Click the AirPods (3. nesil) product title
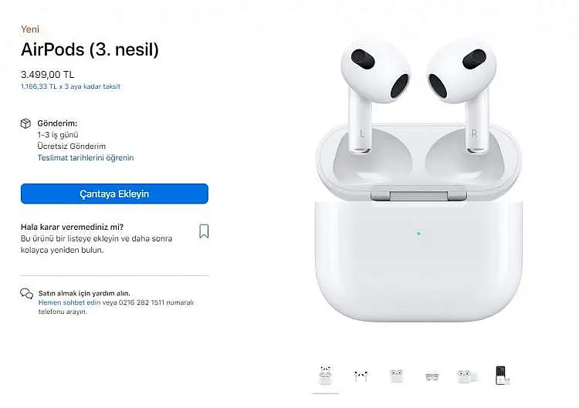The width and height of the screenshot is (579, 408). tap(90, 49)
